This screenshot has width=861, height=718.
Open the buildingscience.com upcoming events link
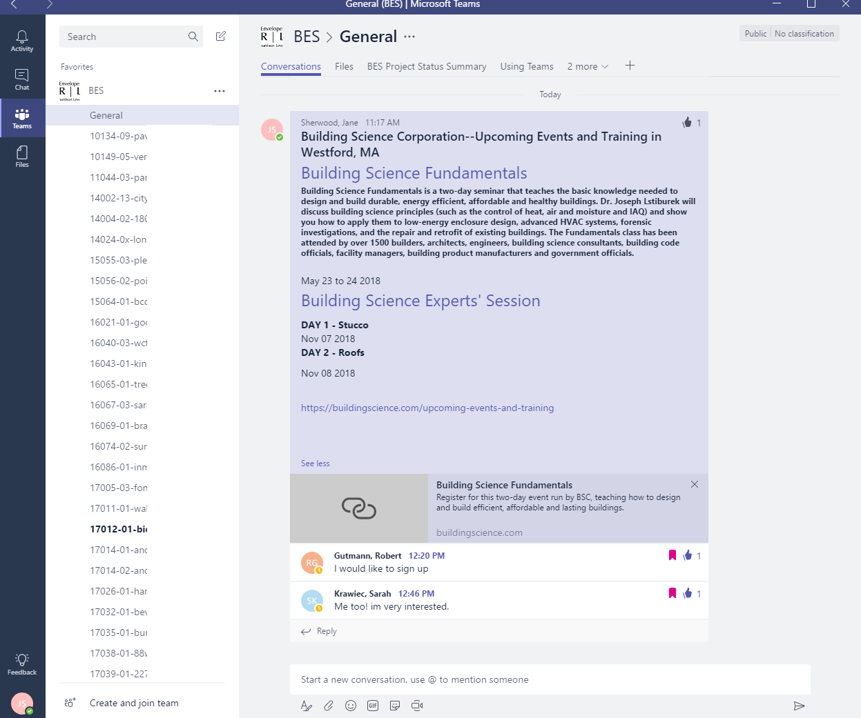[427, 408]
